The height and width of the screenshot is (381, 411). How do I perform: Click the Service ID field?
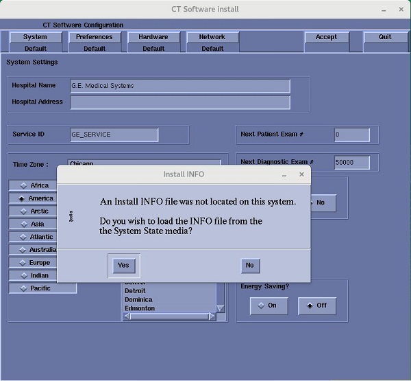[114, 135]
